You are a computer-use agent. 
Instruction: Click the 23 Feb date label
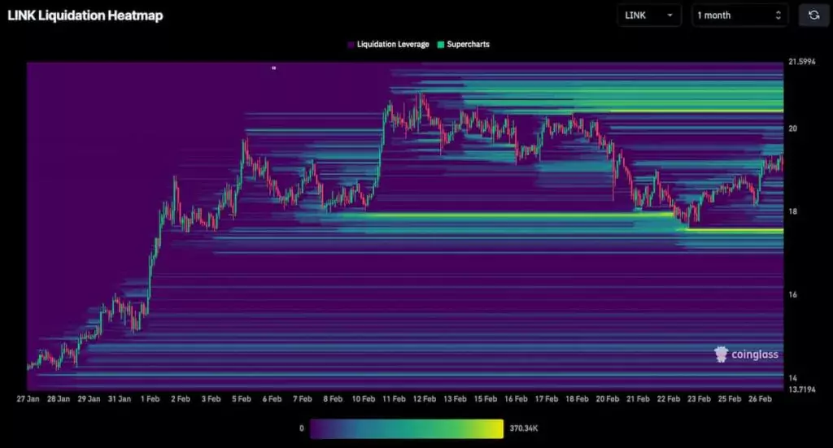pos(699,398)
